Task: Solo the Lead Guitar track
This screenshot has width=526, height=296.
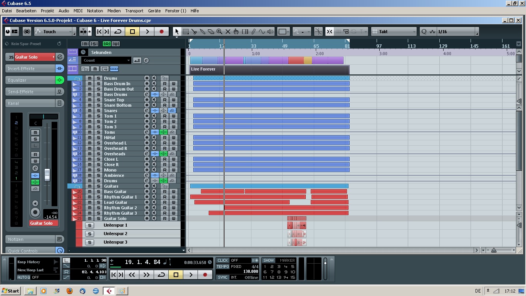Action: [x=99, y=202]
